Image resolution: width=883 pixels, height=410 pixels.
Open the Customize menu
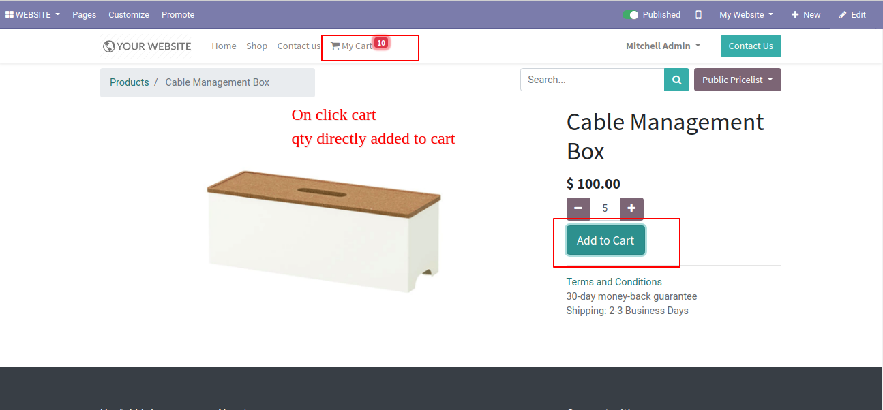[x=129, y=14]
